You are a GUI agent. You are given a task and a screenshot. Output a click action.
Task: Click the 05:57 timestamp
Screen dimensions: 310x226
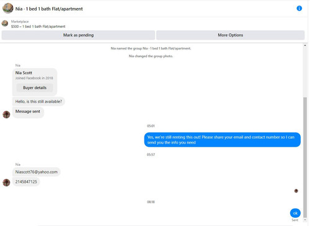point(151,155)
